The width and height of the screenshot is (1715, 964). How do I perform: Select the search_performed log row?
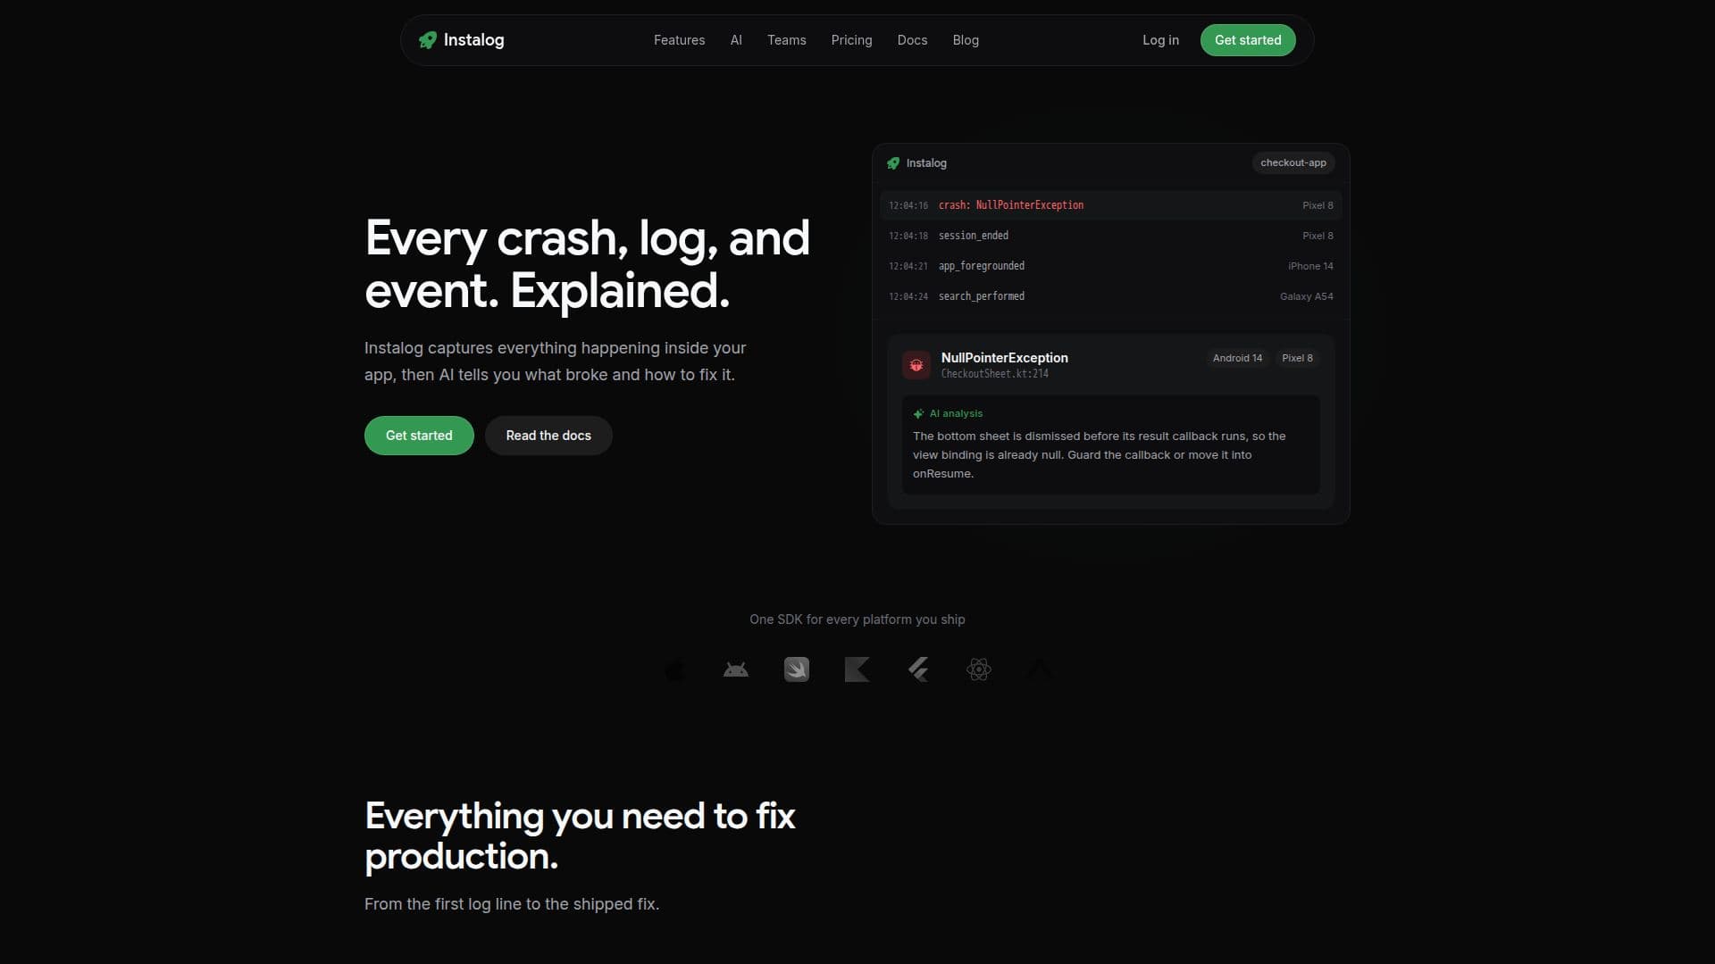[1110, 296]
